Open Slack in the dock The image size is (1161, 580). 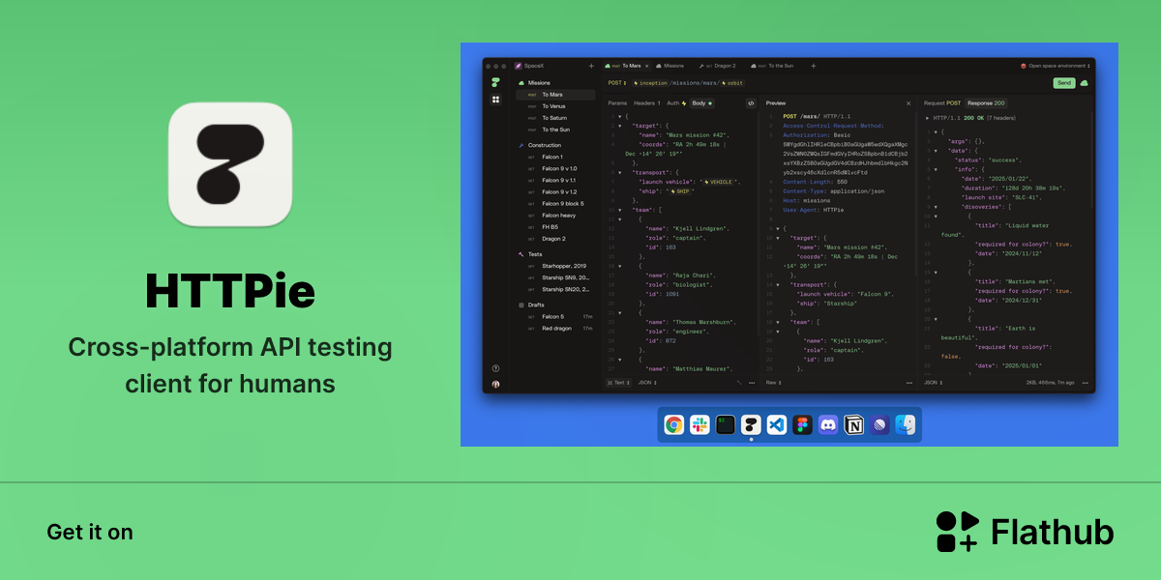click(700, 424)
